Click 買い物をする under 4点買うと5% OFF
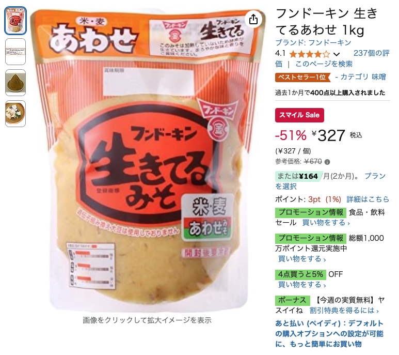The width and height of the screenshot is (399, 355). click(x=302, y=284)
